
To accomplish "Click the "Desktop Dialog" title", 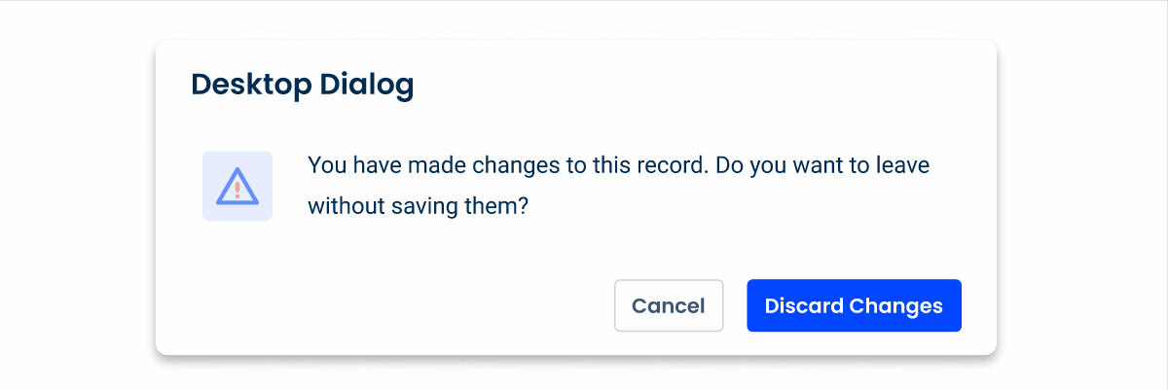I will pos(303,85).
